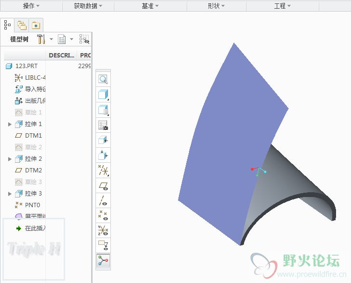351x283 pixels.
Task: Switch to the Favorites tab
Action: pyautogui.click(x=36, y=25)
